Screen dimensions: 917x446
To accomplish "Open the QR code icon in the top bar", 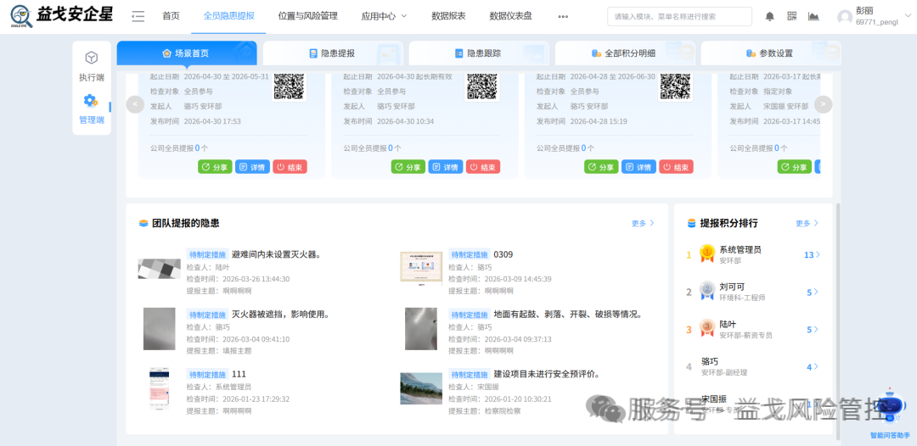I will 792,16.
